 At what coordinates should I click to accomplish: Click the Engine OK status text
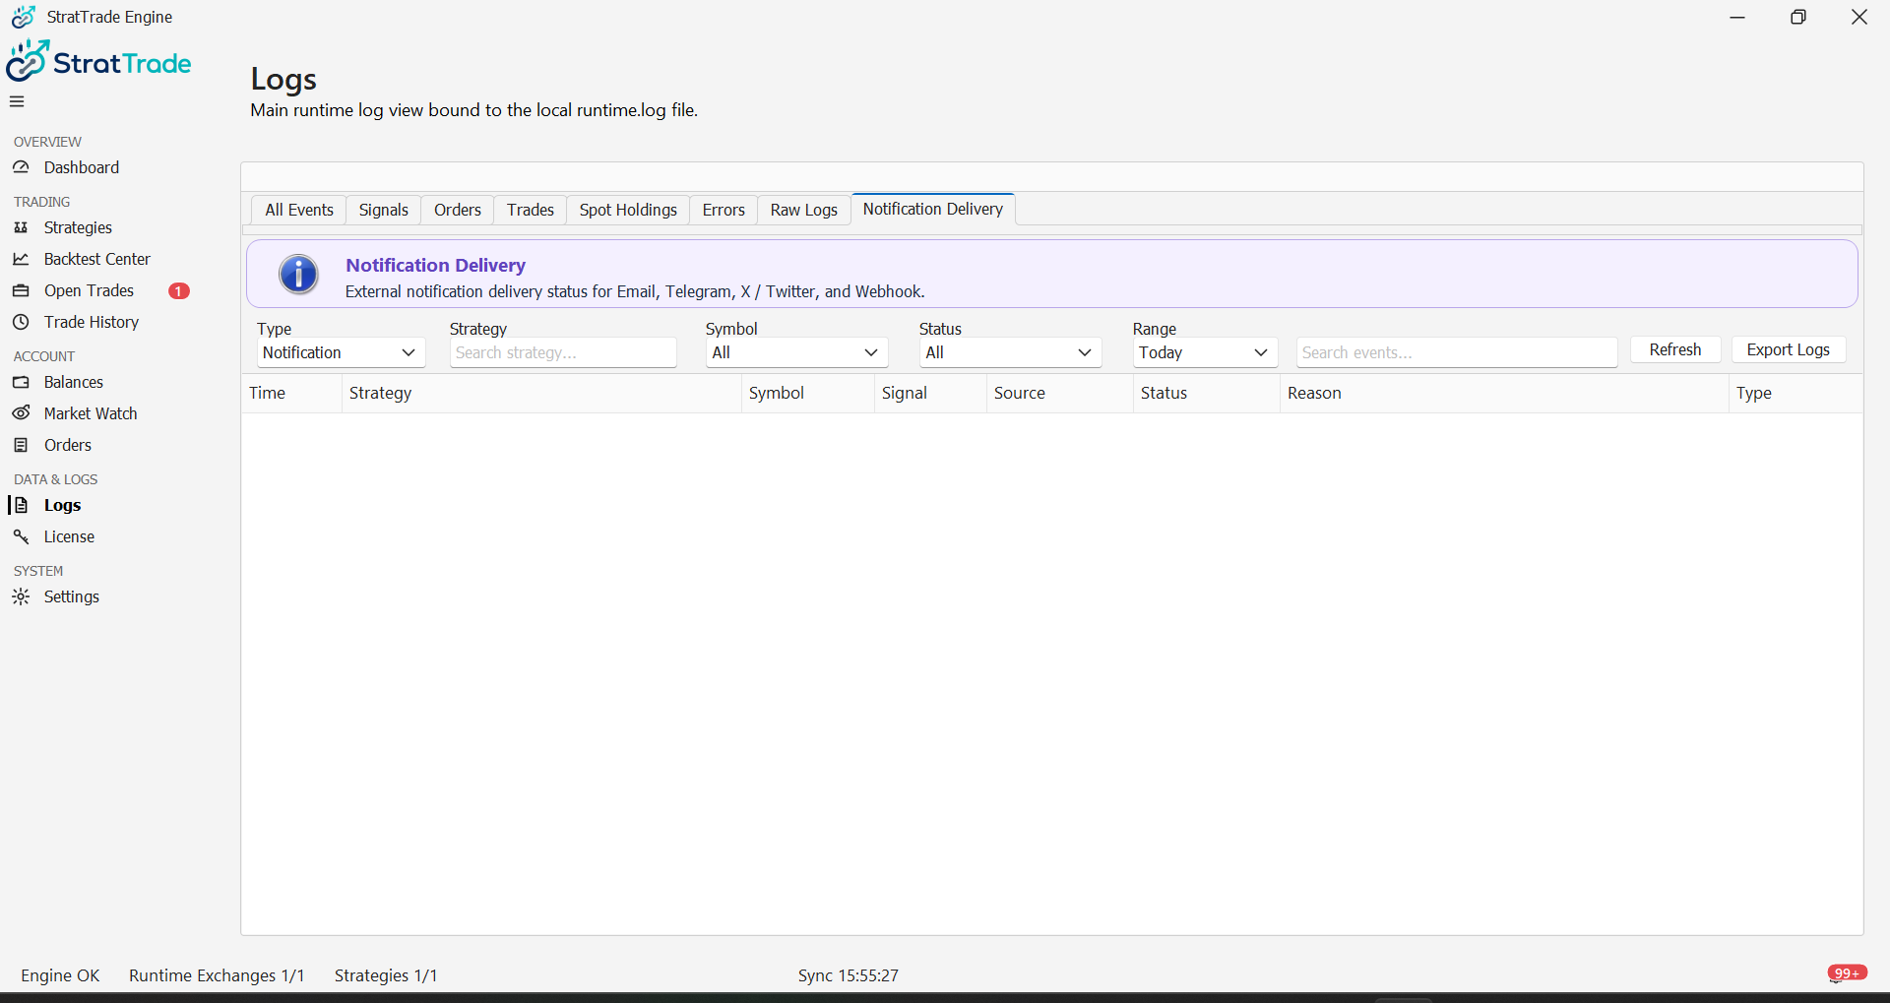60,975
